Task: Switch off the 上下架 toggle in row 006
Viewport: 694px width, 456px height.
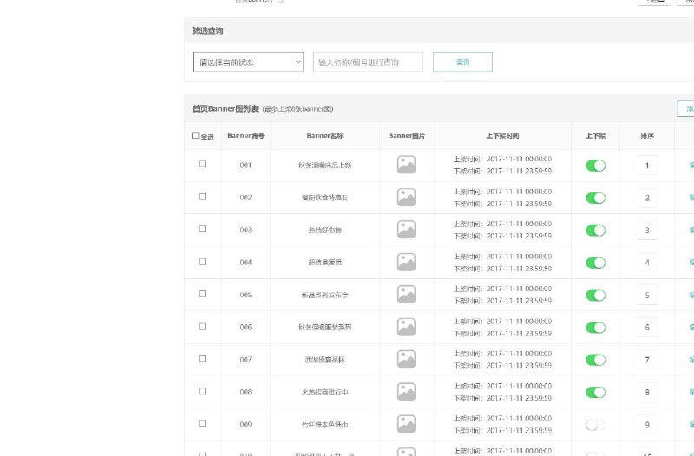Action: click(x=595, y=328)
